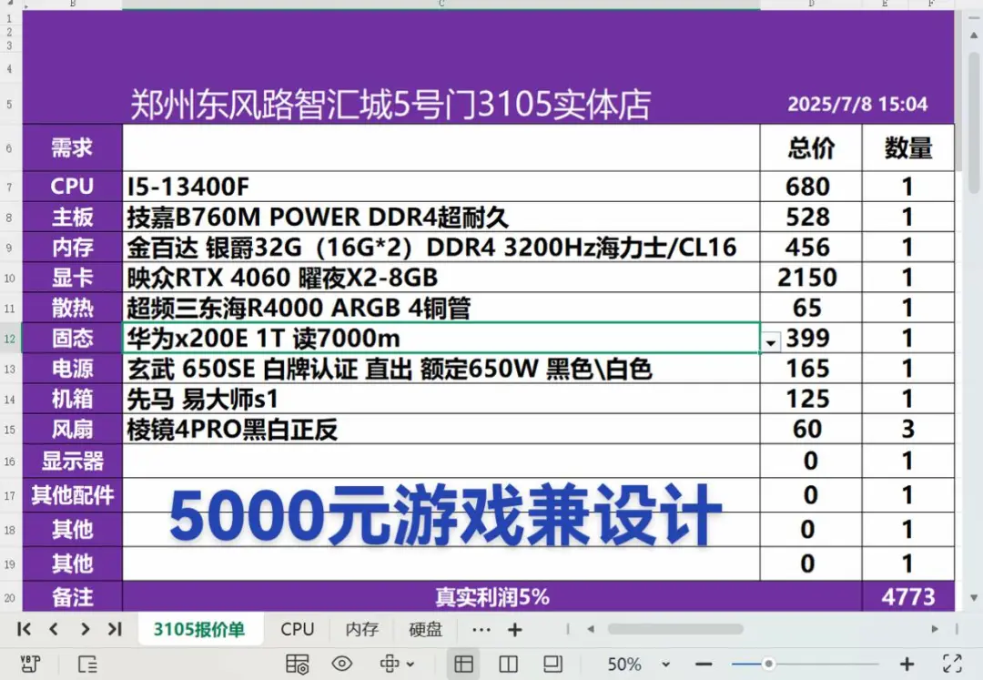
Task: Select quantity cell 3 for 风扇
Action: 908,430
